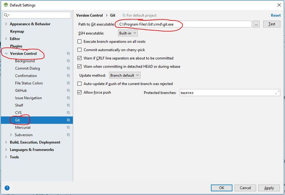Expand the Editor section
This screenshot has height=195, width=285.
(6, 39)
